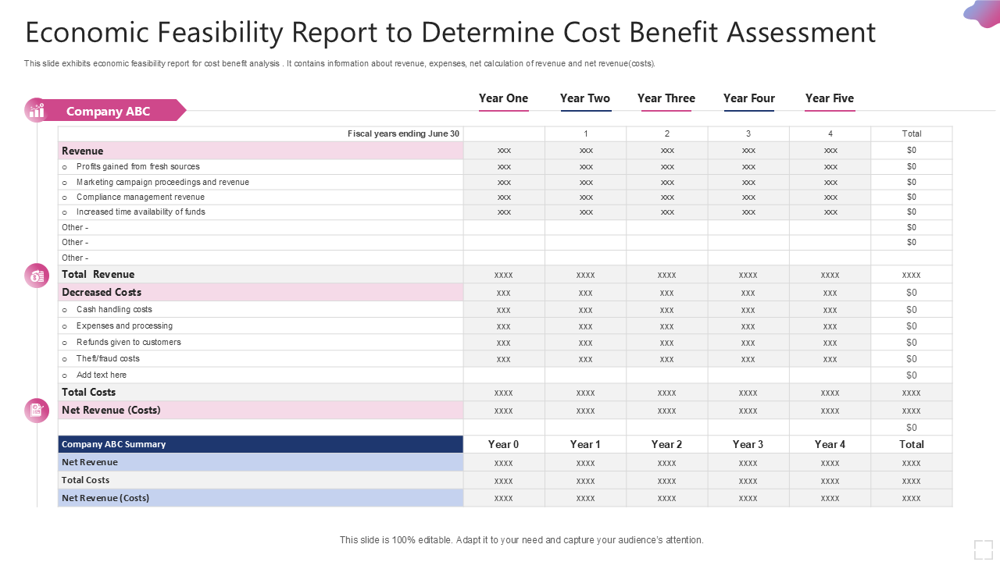Image resolution: width=1000 pixels, height=562 pixels.
Task: Click the column number 3 header cell
Action: tap(748, 133)
